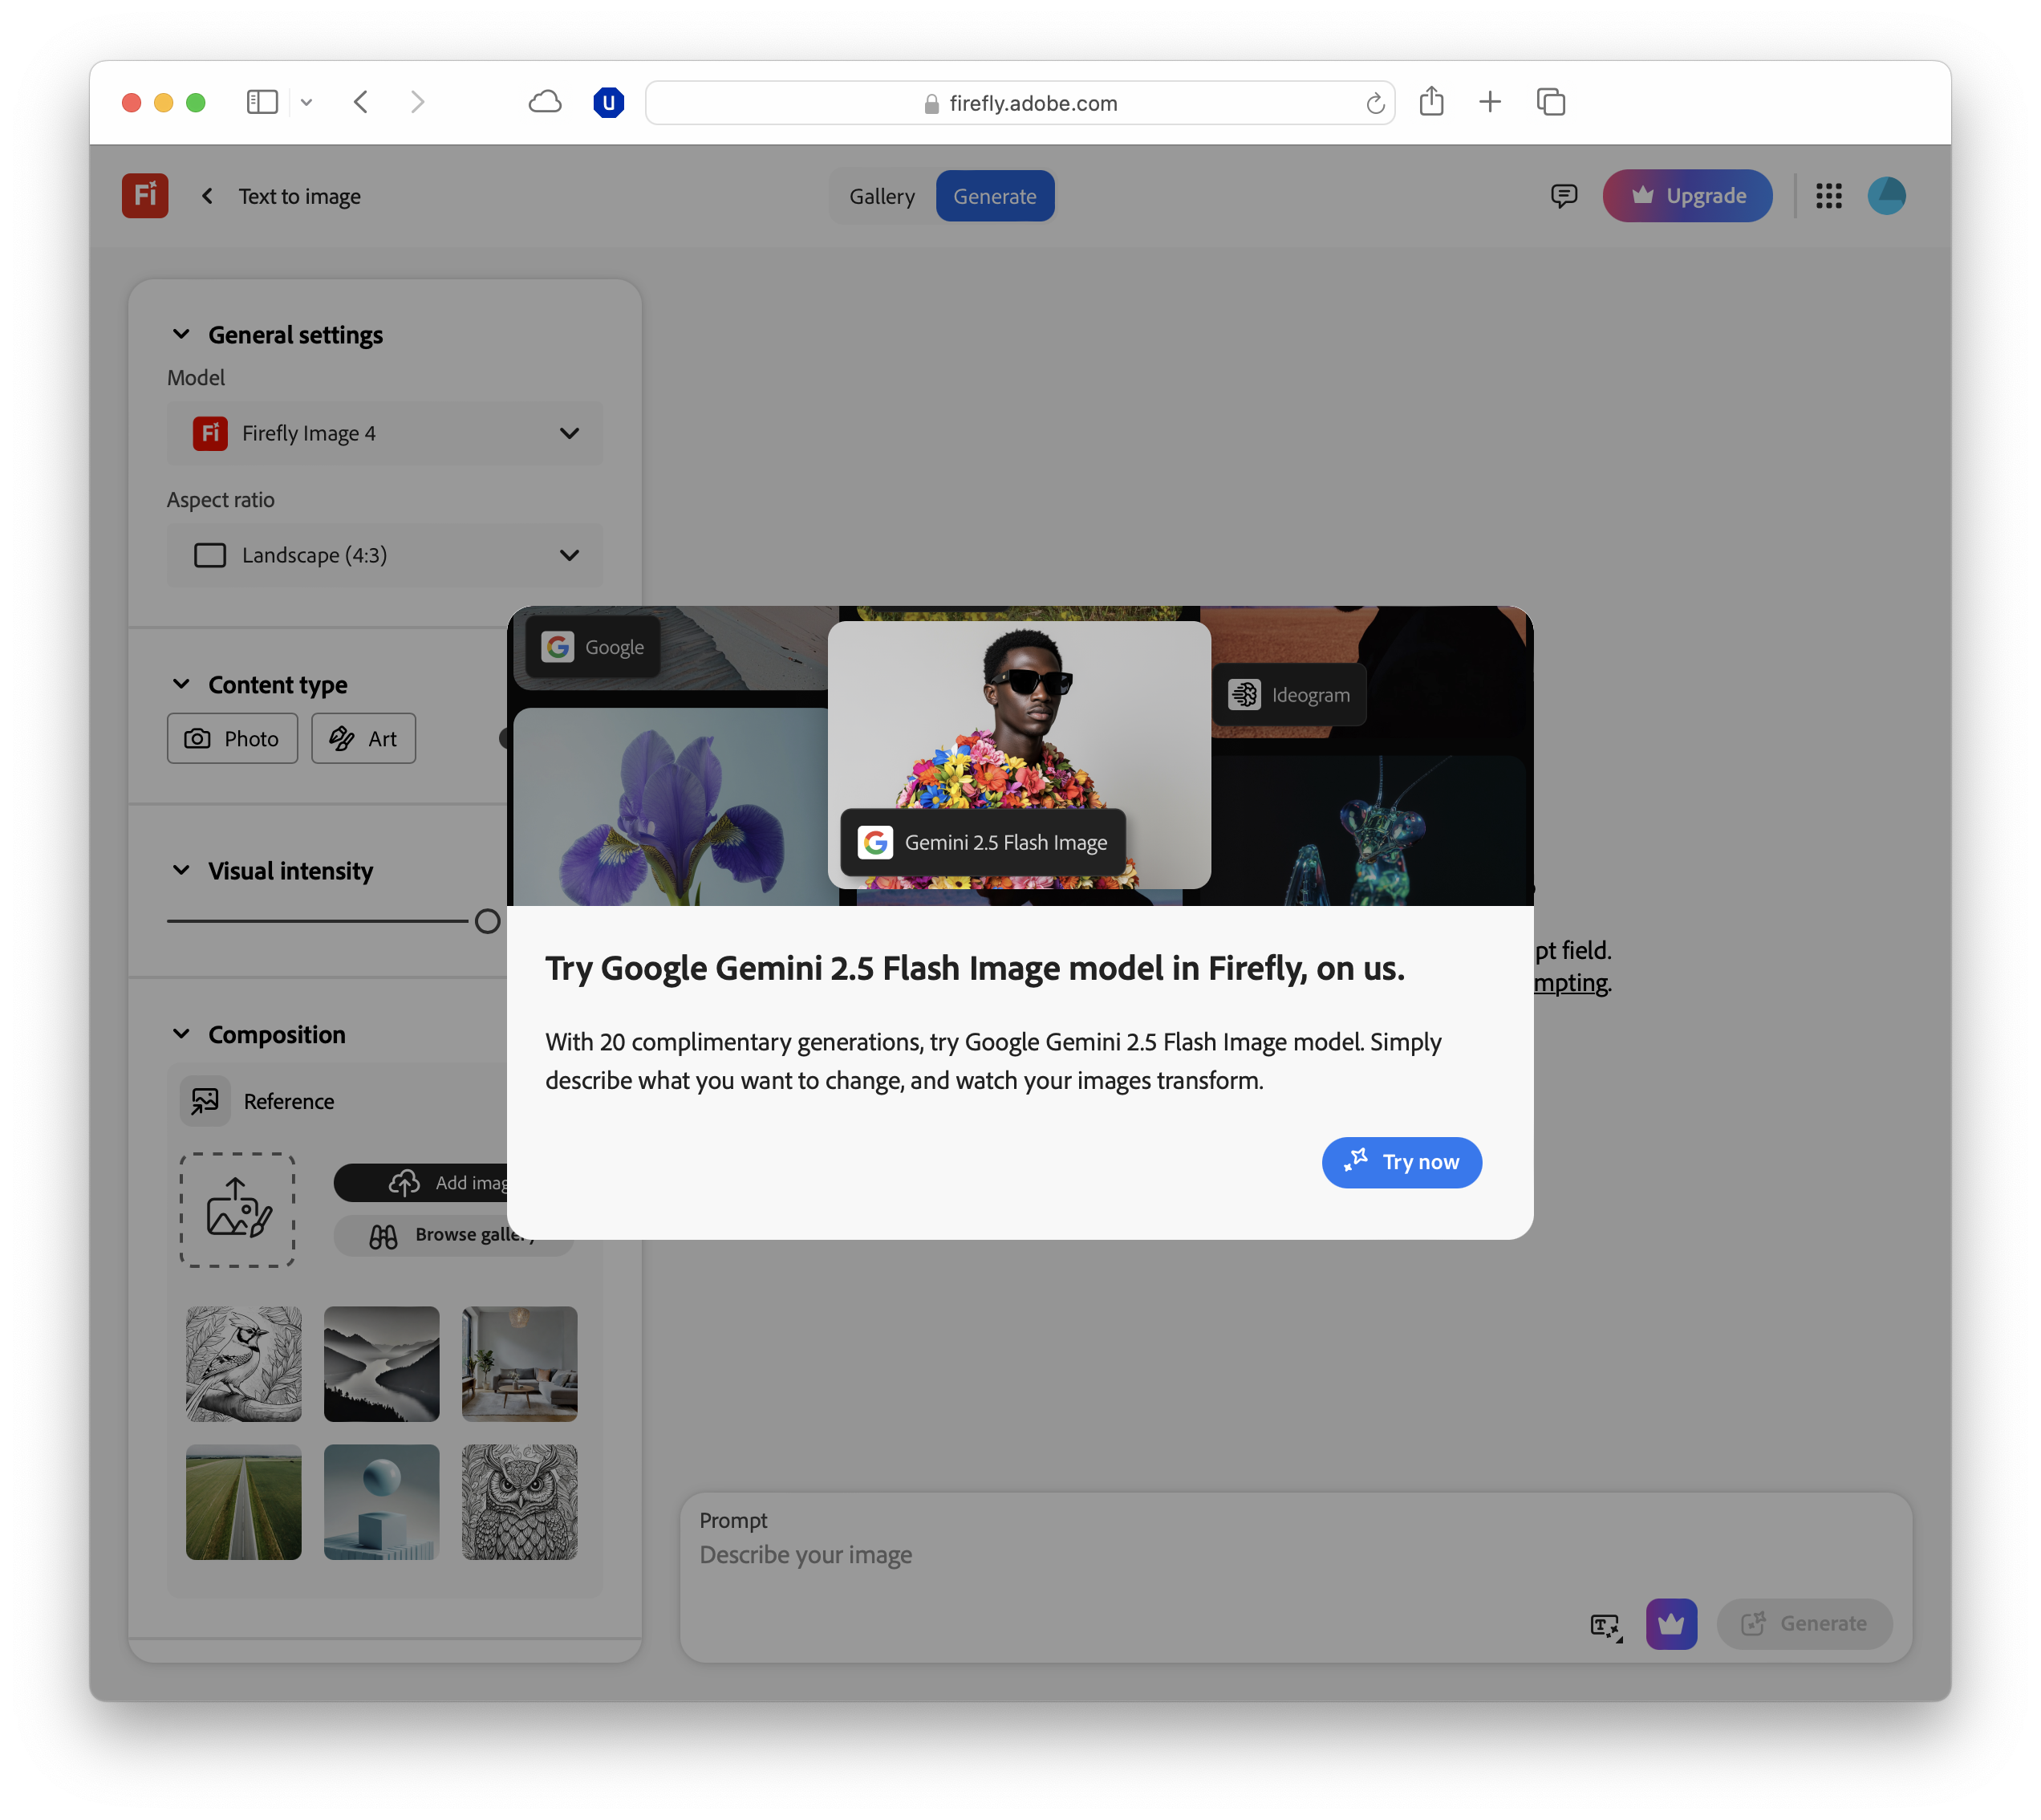Select the Art content type
2041x1820 pixels.
pos(363,738)
